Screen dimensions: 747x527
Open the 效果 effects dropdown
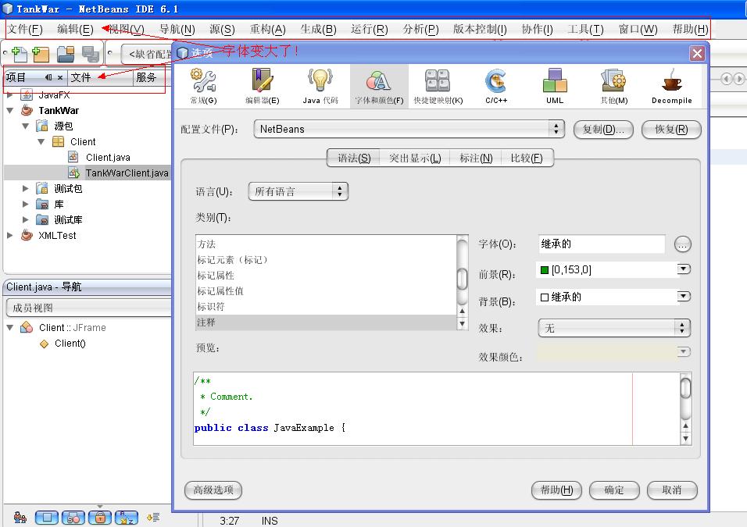[x=614, y=328]
